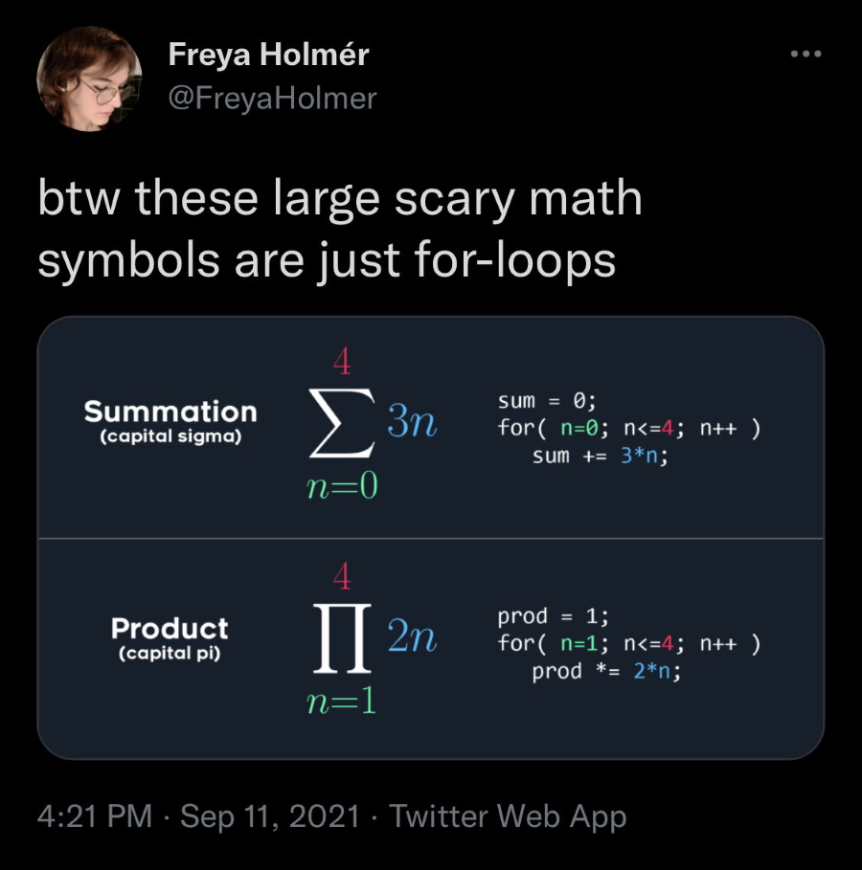Viewport: 862px width, 870px height.
Task: Click the green n=0 lower bound
Action: tap(342, 485)
